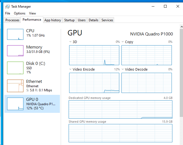Open the Video Decode engine dropdown
Viewport: 183px width, 145px height.
(123, 69)
